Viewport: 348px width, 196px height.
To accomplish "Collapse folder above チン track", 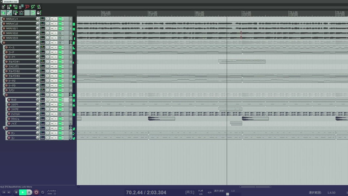I will coord(71,128).
